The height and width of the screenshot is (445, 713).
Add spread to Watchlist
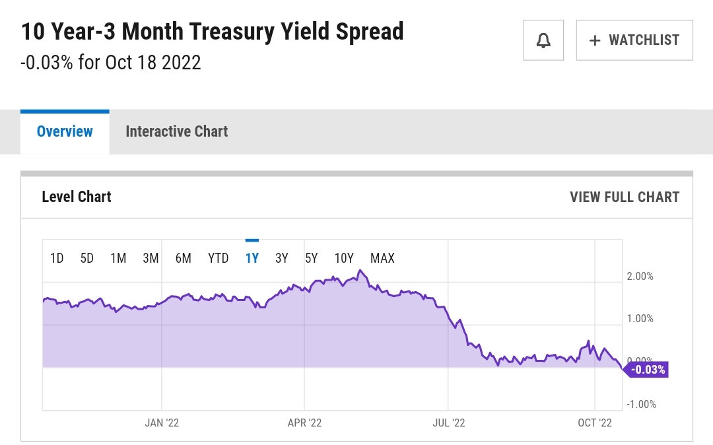(634, 40)
